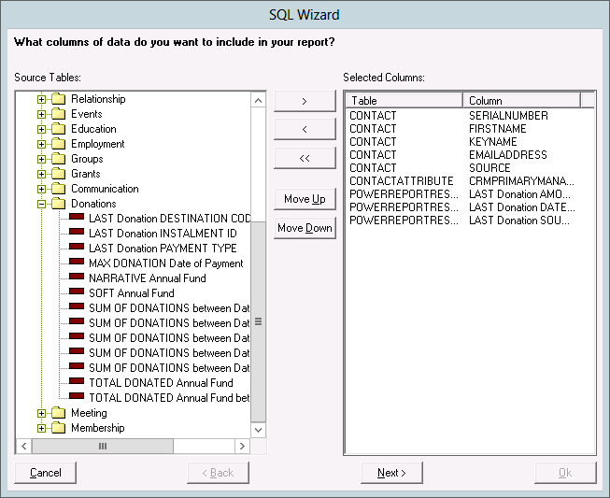The image size is (610, 498).
Task: Expand the Meeting tree node
Action: click(41, 413)
